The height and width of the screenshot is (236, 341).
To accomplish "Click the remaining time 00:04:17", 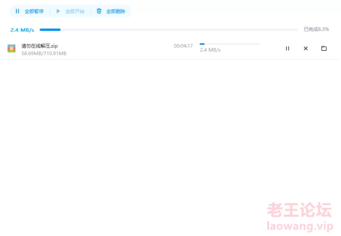I will tap(183, 46).
